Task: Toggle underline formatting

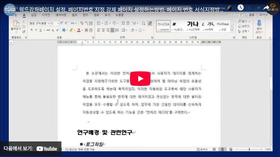Action: pos(41,30)
